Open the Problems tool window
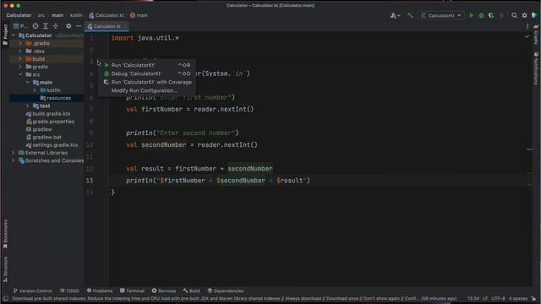This screenshot has height=304, width=541. click(x=100, y=290)
